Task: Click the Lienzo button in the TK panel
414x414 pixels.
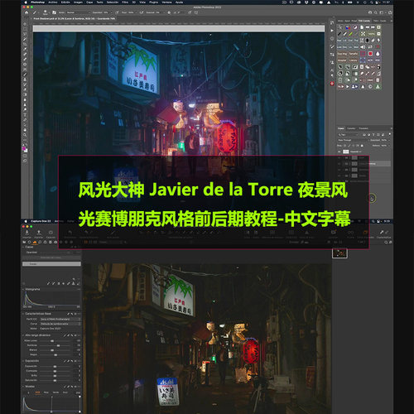Action: [353, 60]
